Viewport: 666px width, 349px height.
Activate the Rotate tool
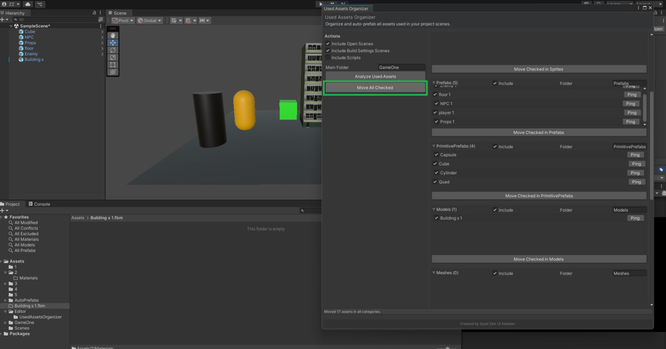113,50
